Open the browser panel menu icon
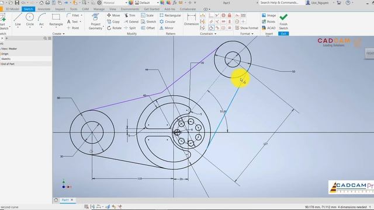The height and width of the screenshot is (210, 374). point(50,38)
